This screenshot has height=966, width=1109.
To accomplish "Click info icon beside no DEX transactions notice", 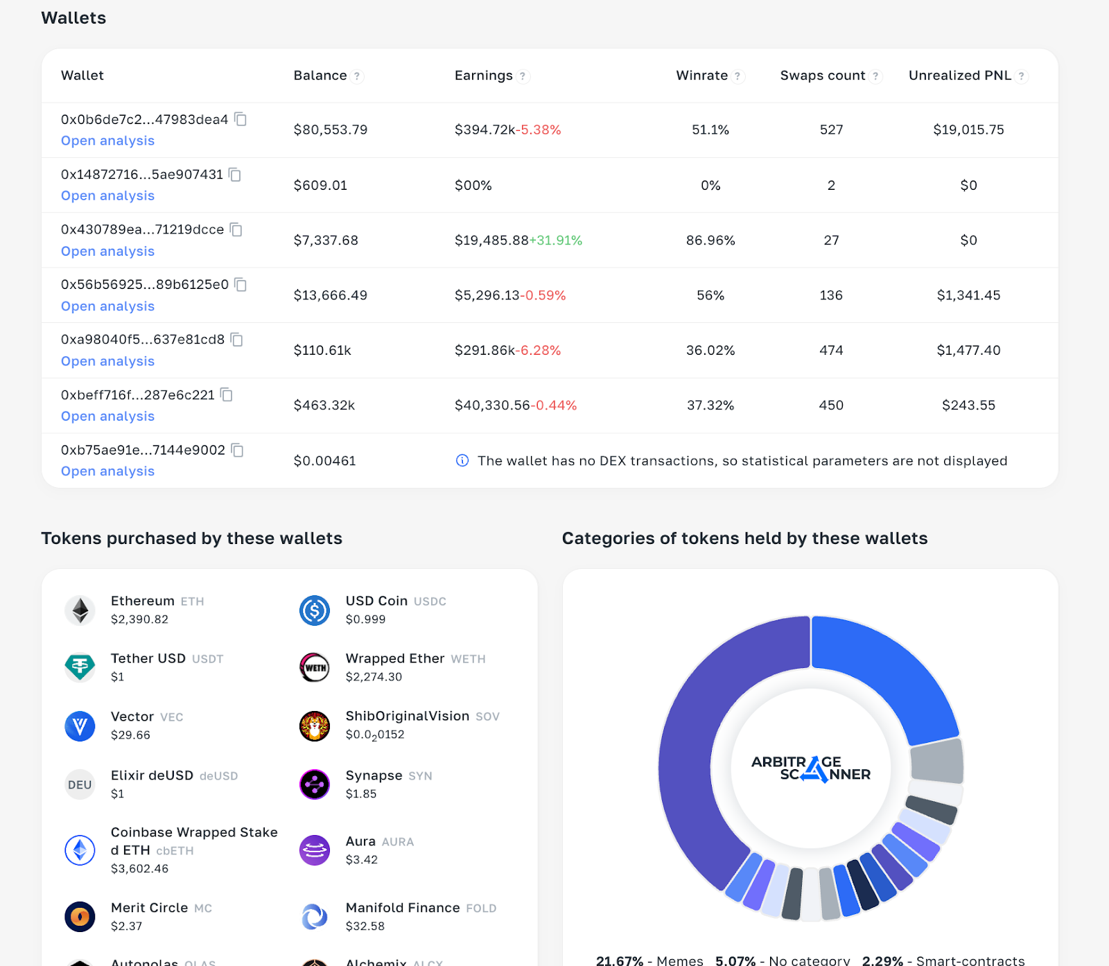I will click(x=462, y=460).
